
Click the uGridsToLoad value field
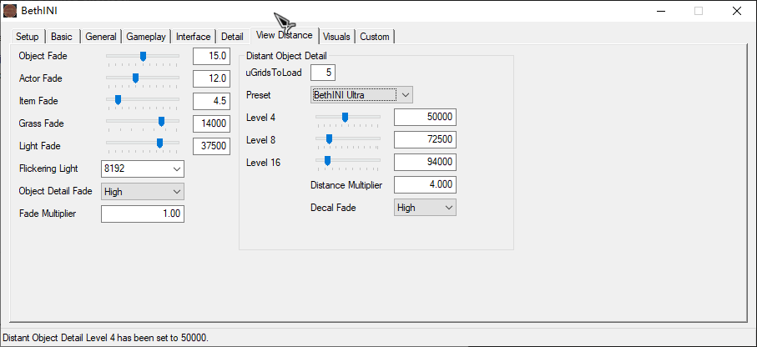point(323,73)
